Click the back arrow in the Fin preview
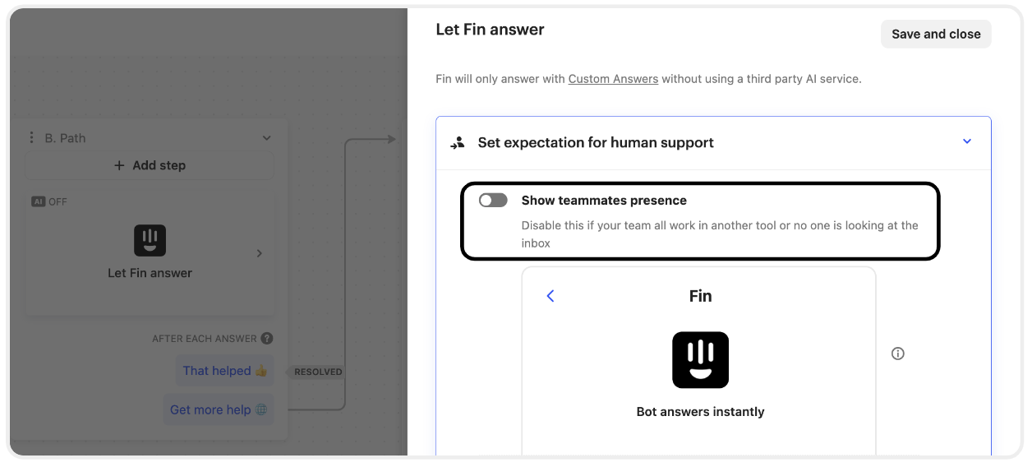This screenshot has width=1032, height=467. pos(551,296)
